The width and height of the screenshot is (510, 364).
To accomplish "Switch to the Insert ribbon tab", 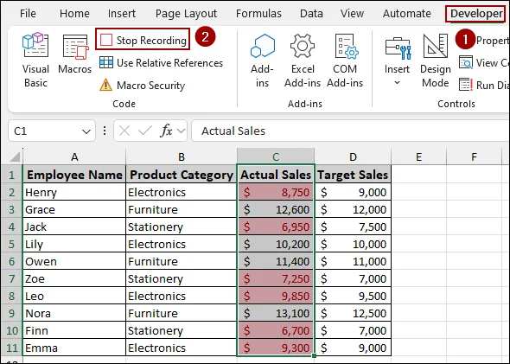I will coord(122,13).
